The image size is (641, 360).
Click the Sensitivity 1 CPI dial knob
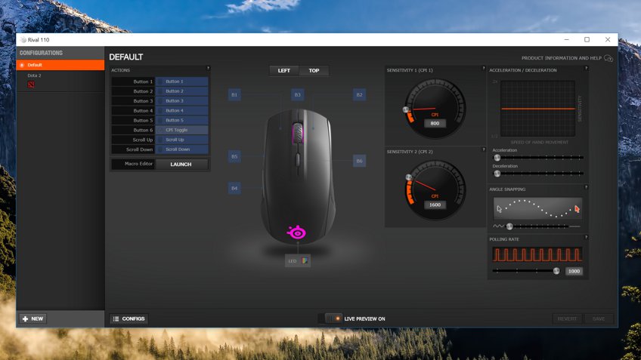[x=406, y=109]
